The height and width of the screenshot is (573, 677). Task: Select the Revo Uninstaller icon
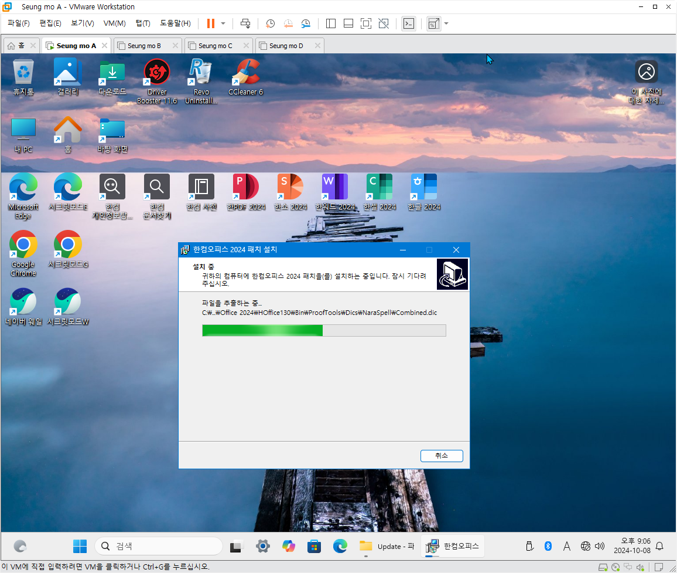[x=201, y=82]
